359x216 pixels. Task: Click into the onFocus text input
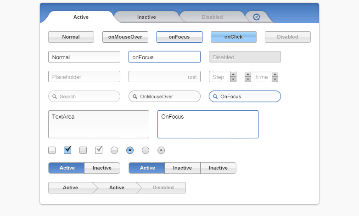pyautogui.click(x=165, y=57)
